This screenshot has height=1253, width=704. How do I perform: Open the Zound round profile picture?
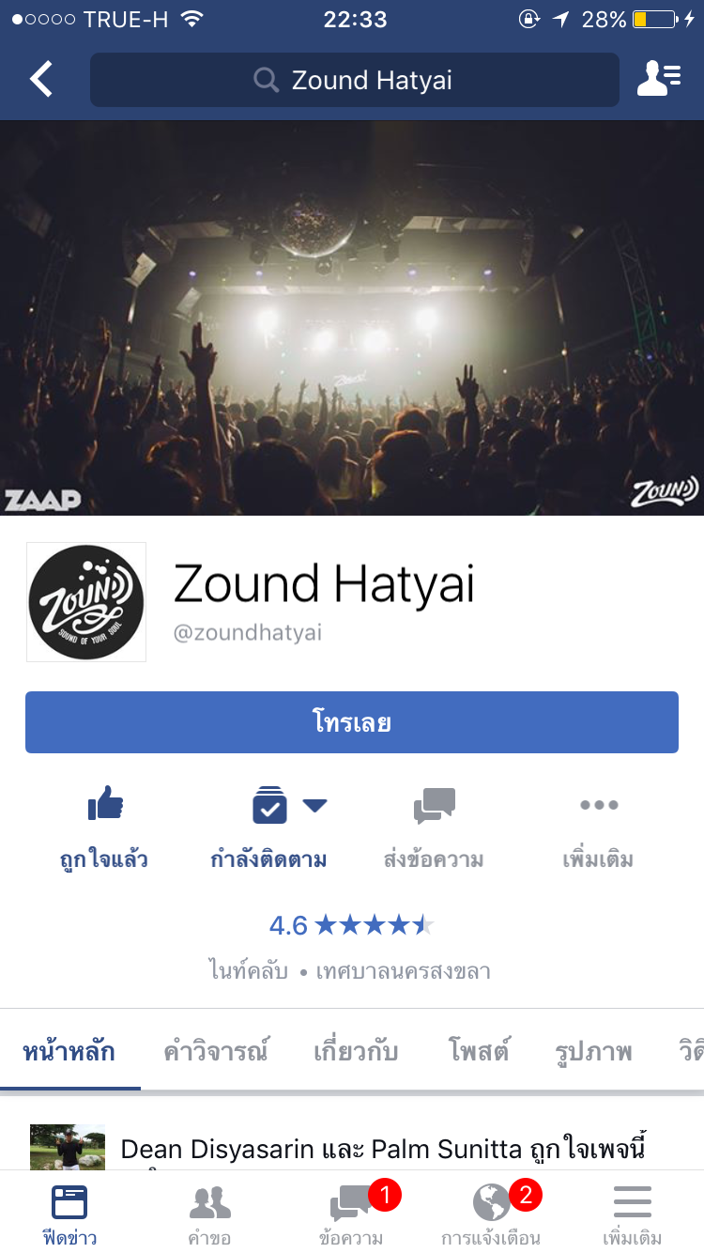86,602
